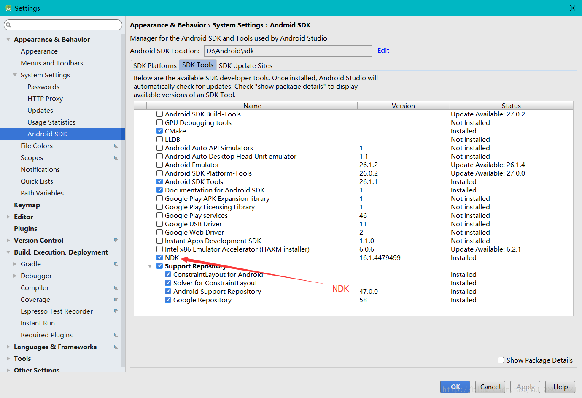Close the Settings dialog window
582x398 pixels.
pos(572,8)
